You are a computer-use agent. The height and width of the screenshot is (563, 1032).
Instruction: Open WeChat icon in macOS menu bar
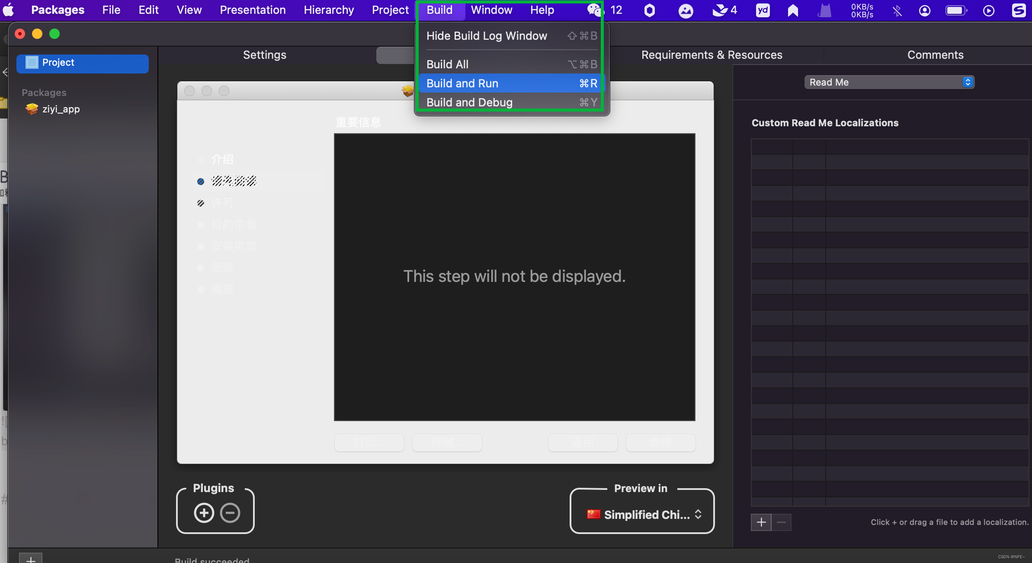595,10
